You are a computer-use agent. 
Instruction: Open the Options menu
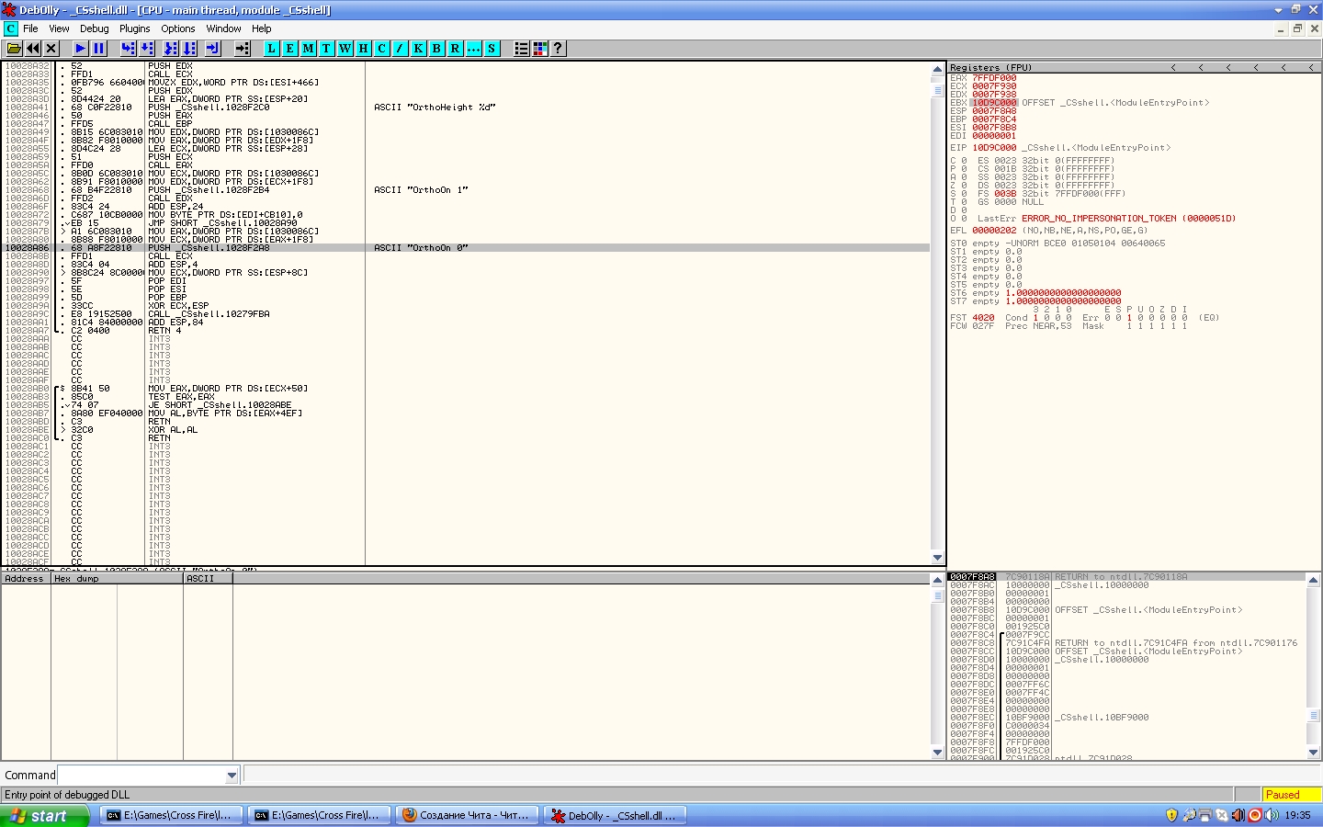[x=178, y=28]
